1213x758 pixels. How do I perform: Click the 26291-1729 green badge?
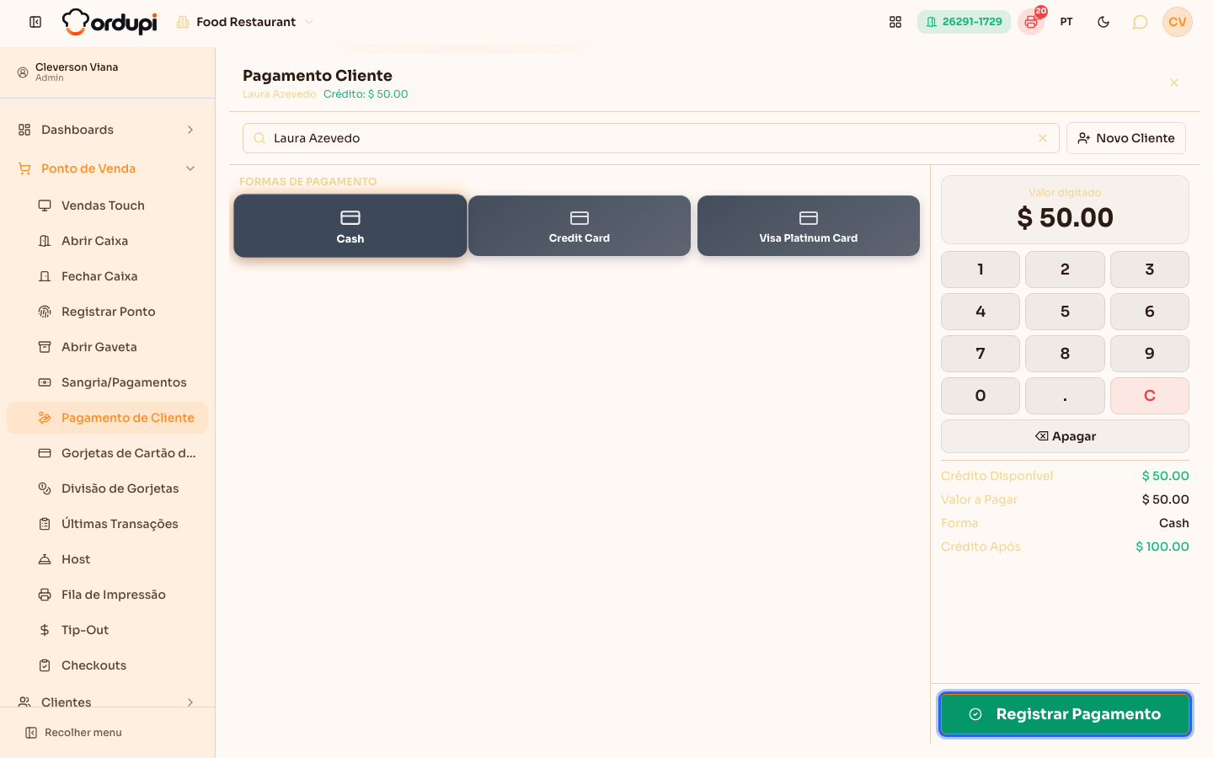[964, 22]
